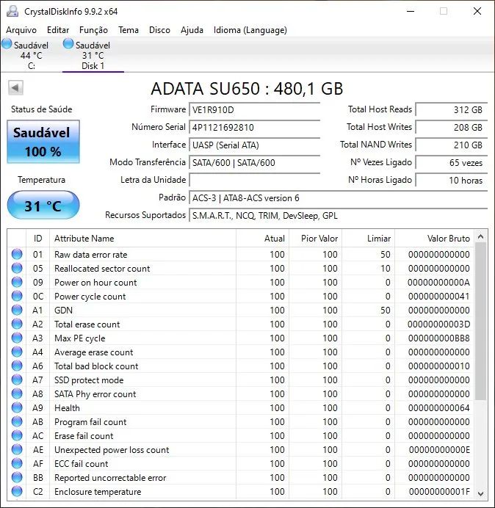This screenshot has width=495, height=508.
Task: Click the Nº Horas Ligado value 10 horas
Action: [x=451, y=180]
